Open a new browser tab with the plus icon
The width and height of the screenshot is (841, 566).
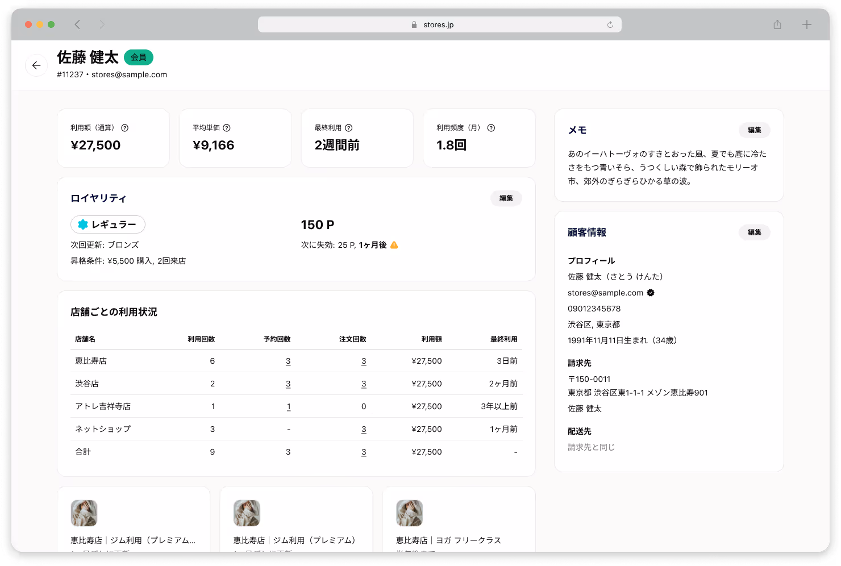point(807,24)
